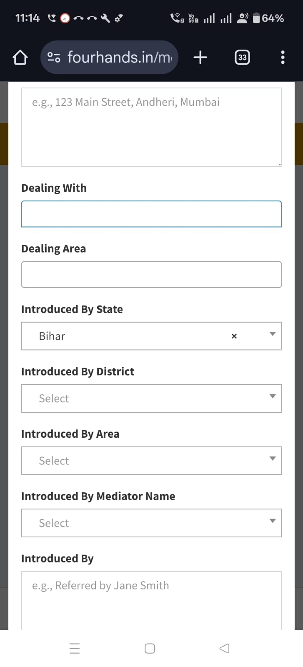The height and width of the screenshot is (667, 303).
Task: Open the browser three-dot menu
Action: (283, 57)
